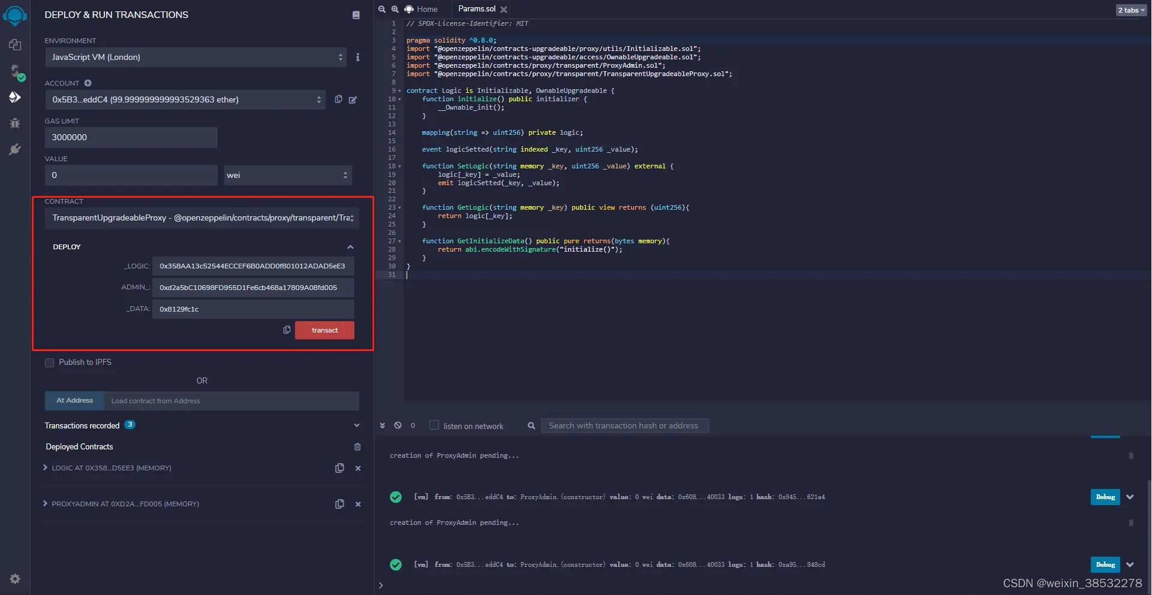
Task: Expand the PROXYADMIN deployed contract
Action: [45, 503]
